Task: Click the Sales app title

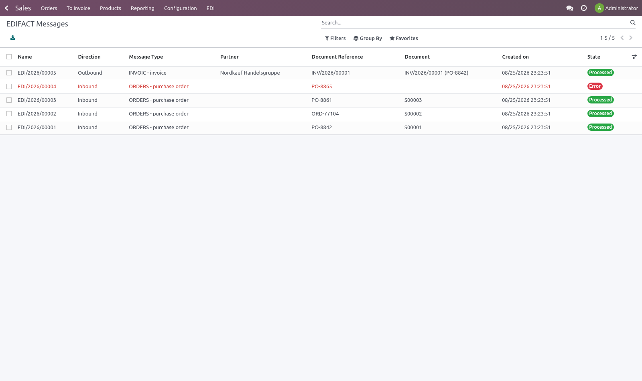Action: (x=23, y=8)
